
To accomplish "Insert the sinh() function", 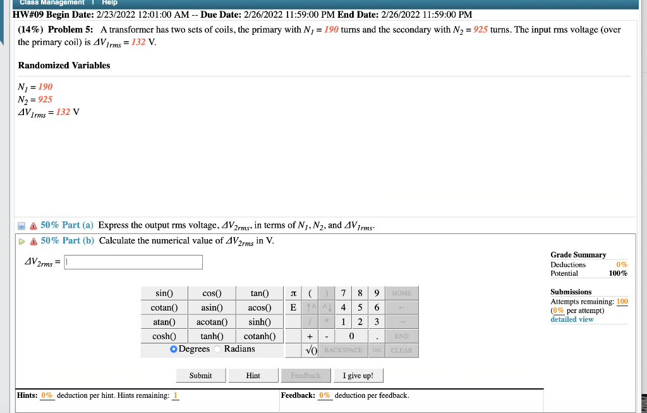I will pyautogui.click(x=259, y=321).
